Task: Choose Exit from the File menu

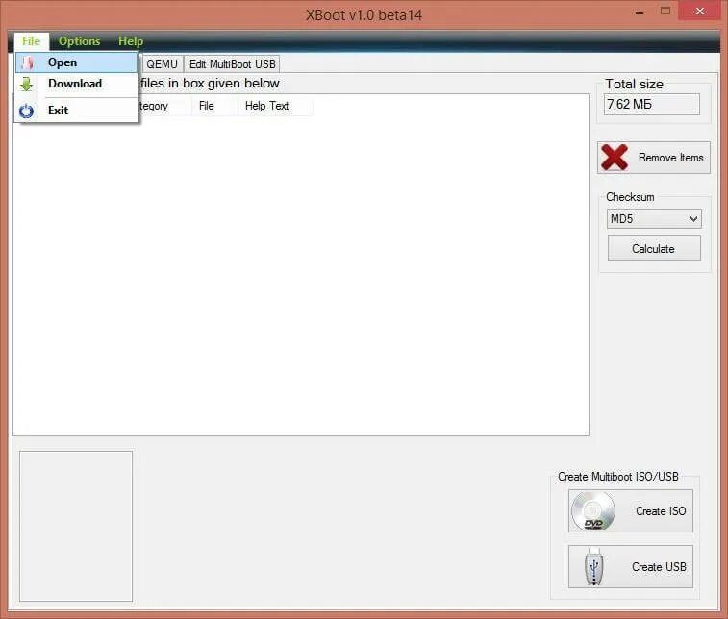Action: pos(77,111)
